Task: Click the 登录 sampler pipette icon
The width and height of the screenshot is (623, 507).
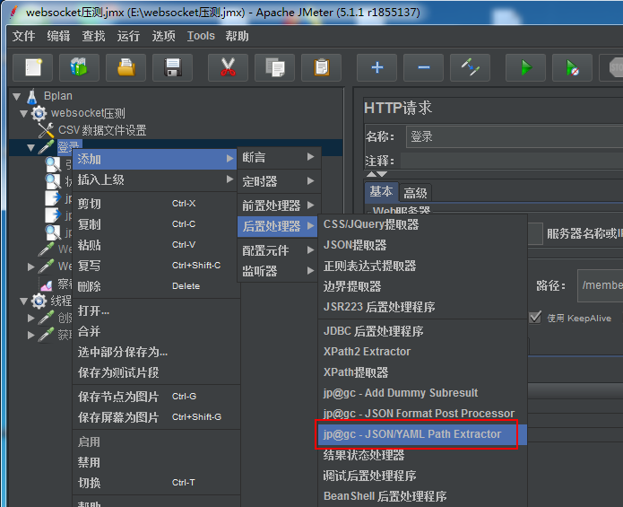Action: pyautogui.click(x=46, y=147)
